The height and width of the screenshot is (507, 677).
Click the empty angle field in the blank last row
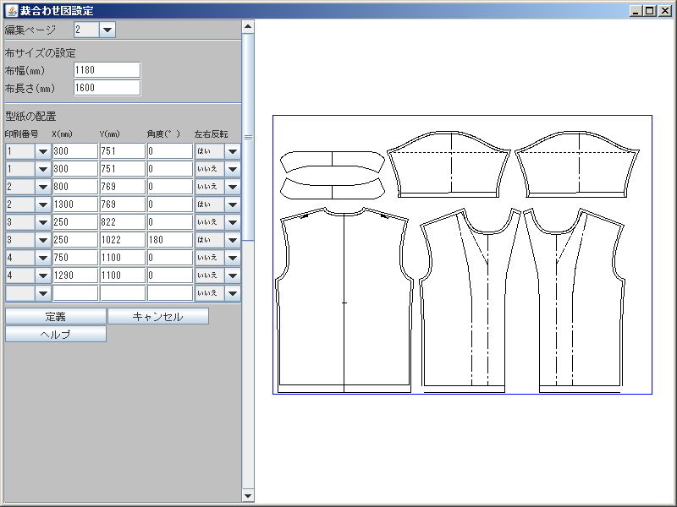170,293
